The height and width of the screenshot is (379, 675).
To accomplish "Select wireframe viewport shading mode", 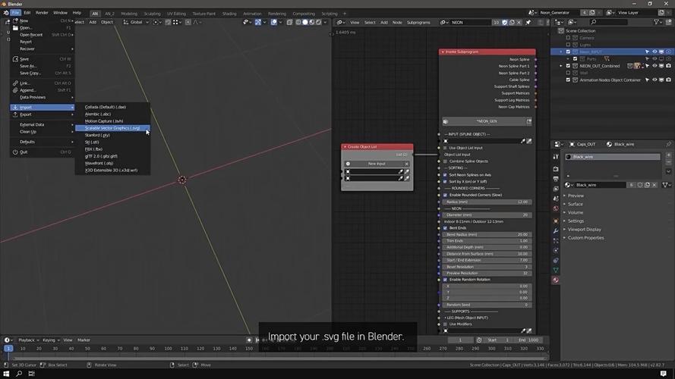I will coord(298,22).
